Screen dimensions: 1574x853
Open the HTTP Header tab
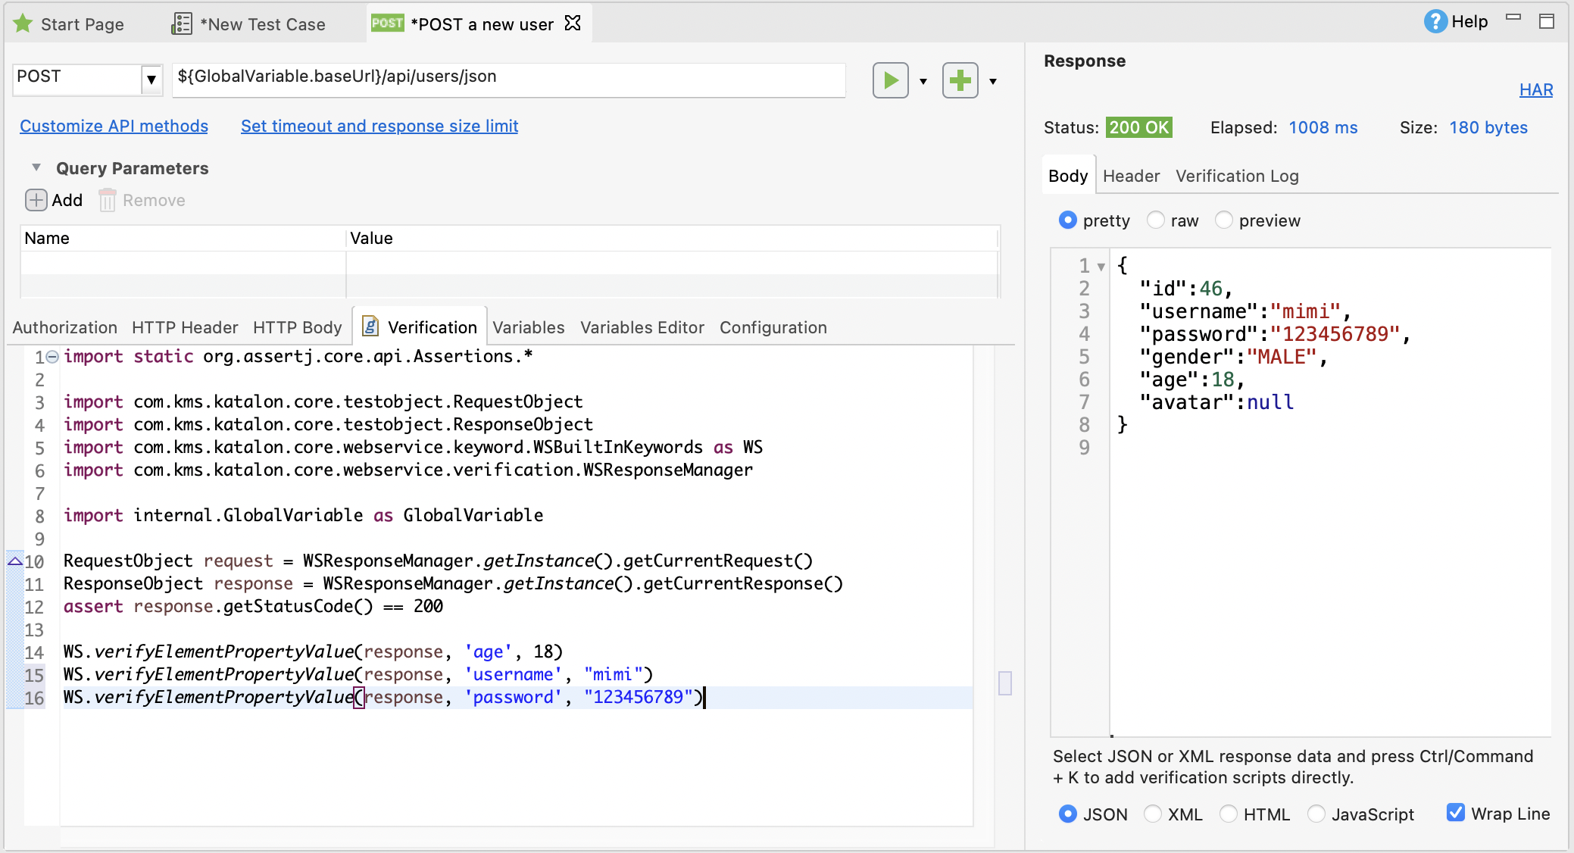[x=185, y=327]
